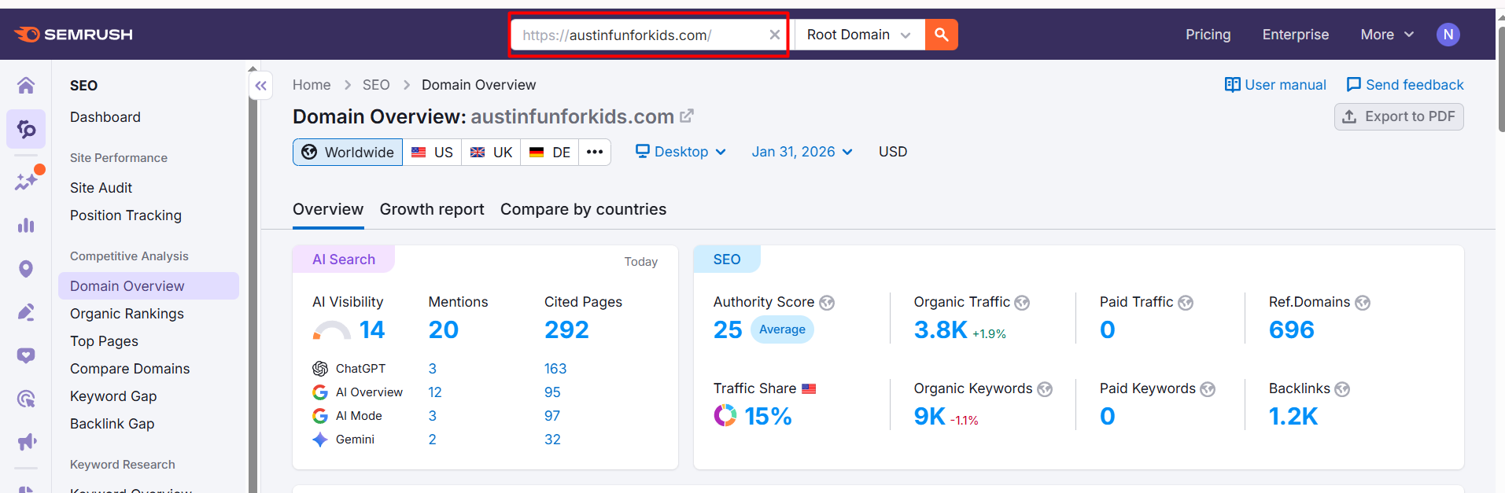Click Ref.Domains value 696
This screenshot has height=493, width=1505.
coord(1291,329)
